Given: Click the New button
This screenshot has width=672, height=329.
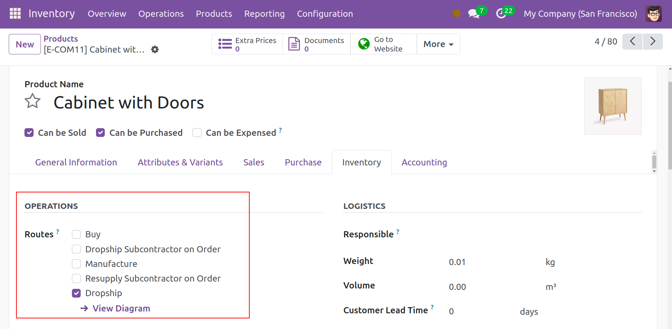Looking at the screenshot, I should (x=25, y=44).
